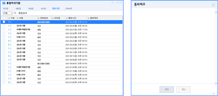
Task: Click 뉴제니 이사 in the 2021.08.23 row
Action: tap(21, 37)
